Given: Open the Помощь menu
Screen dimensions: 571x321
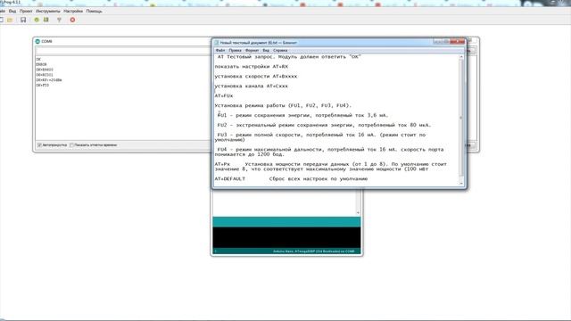Looking at the screenshot, I should click(x=94, y=12).
